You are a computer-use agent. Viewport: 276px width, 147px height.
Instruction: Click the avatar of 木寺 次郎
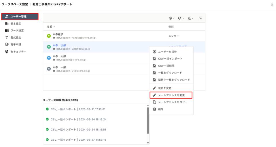point(49,47)
